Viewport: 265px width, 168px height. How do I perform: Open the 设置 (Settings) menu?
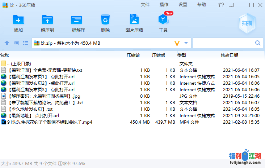click(183, 5)
